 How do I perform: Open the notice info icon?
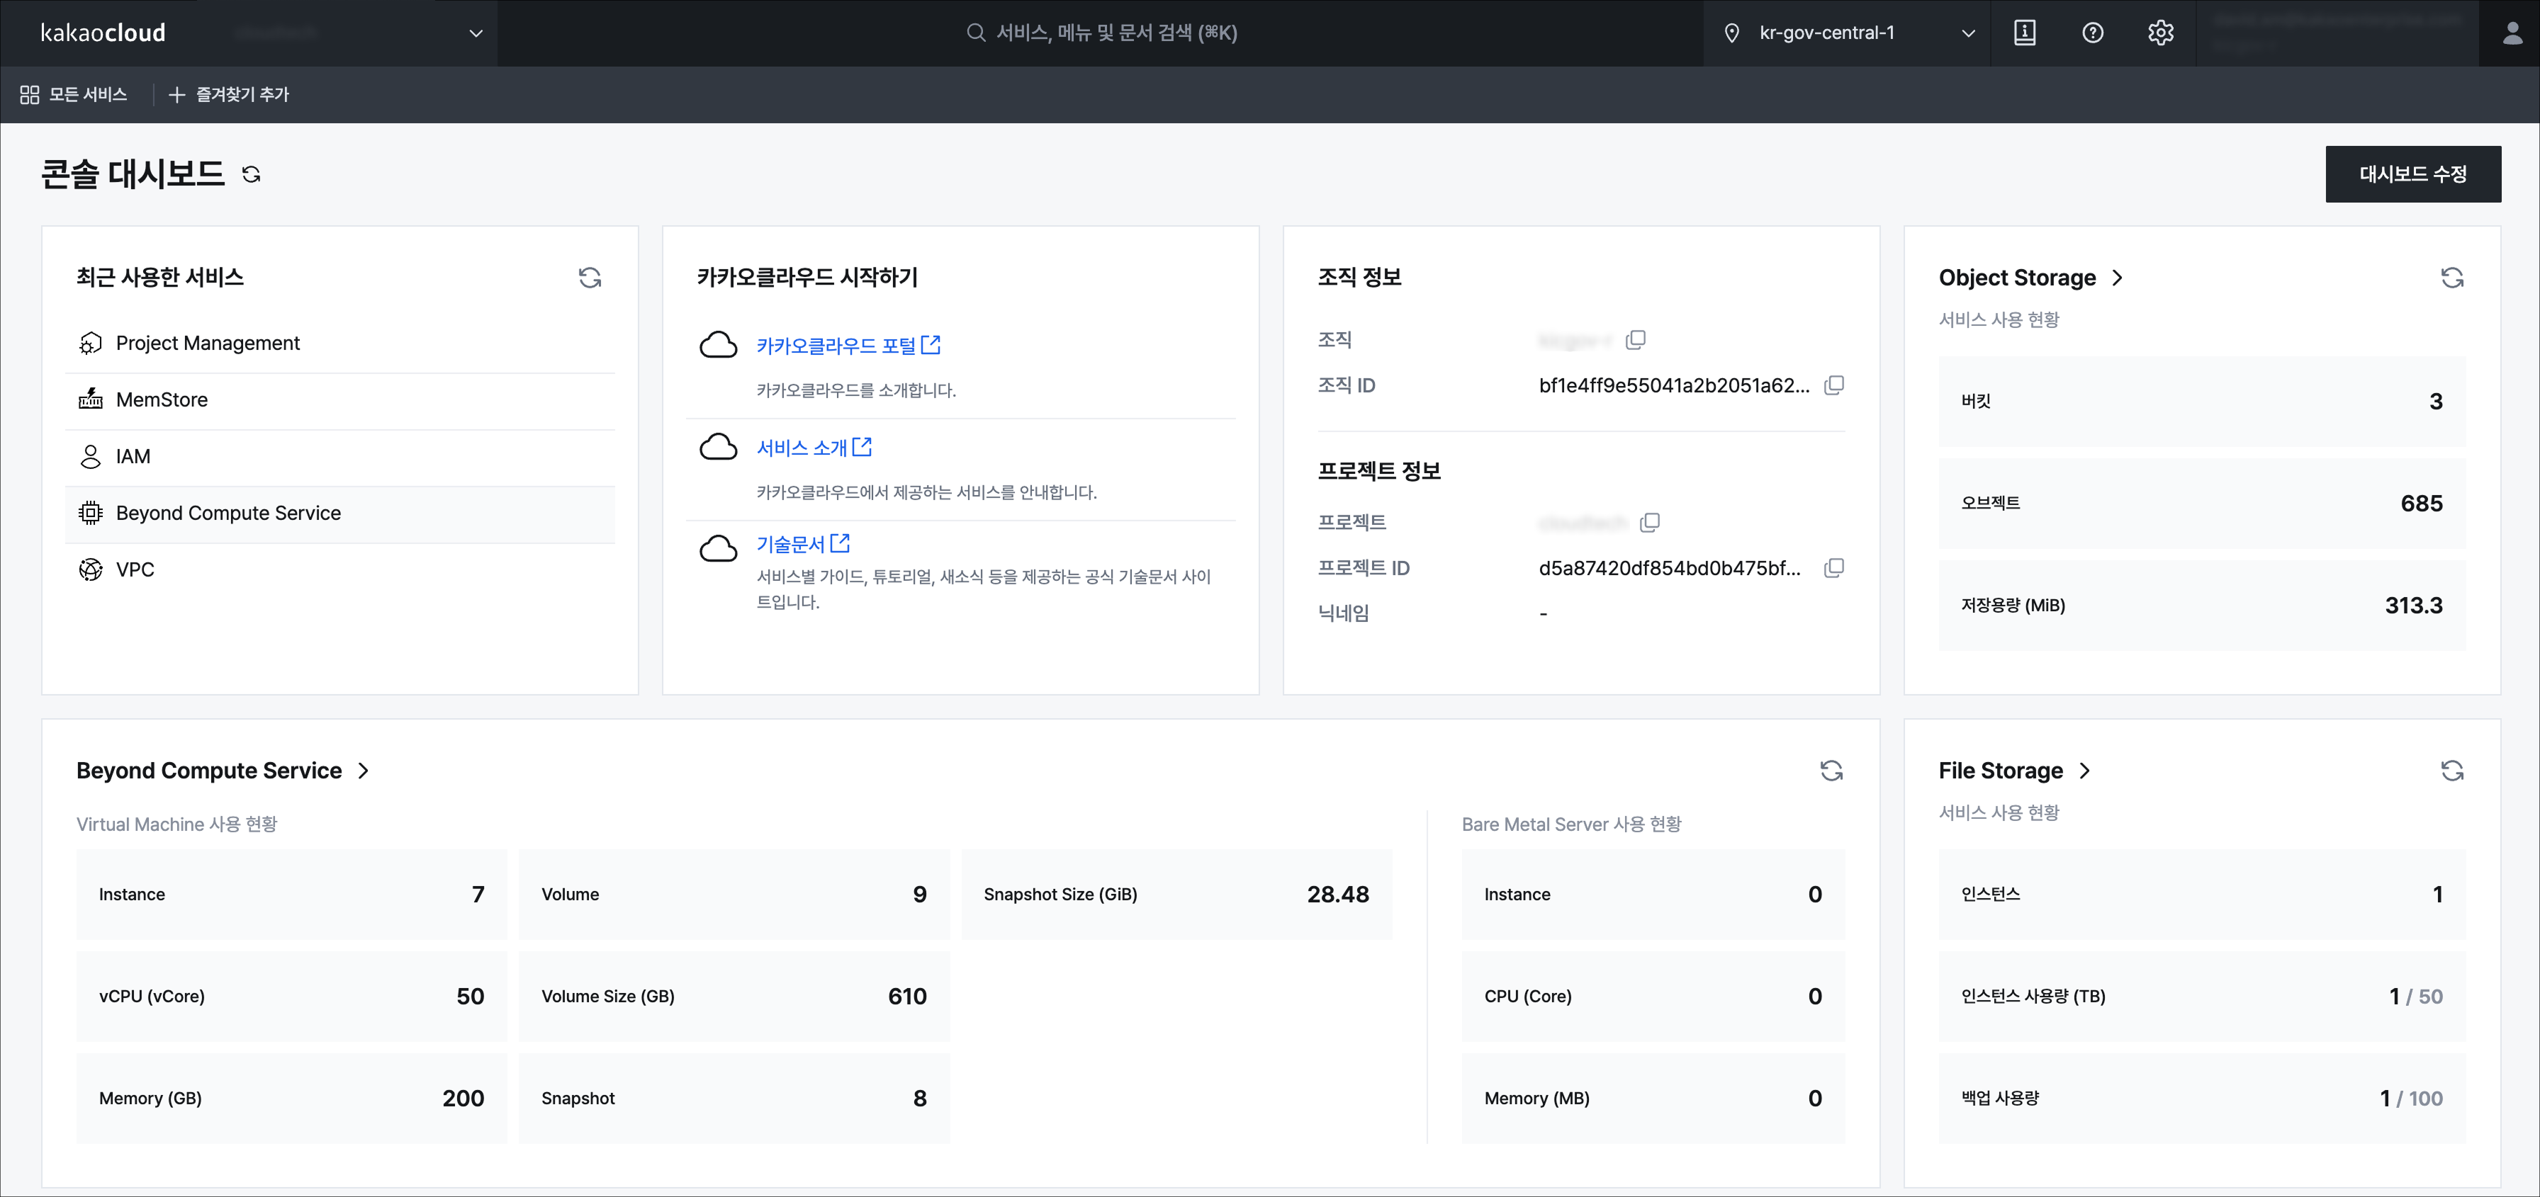[2024, 33]
